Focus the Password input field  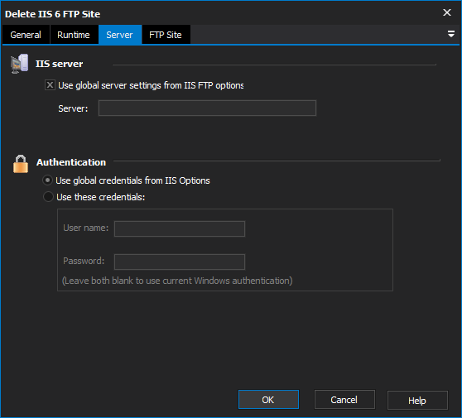[180, 262]
